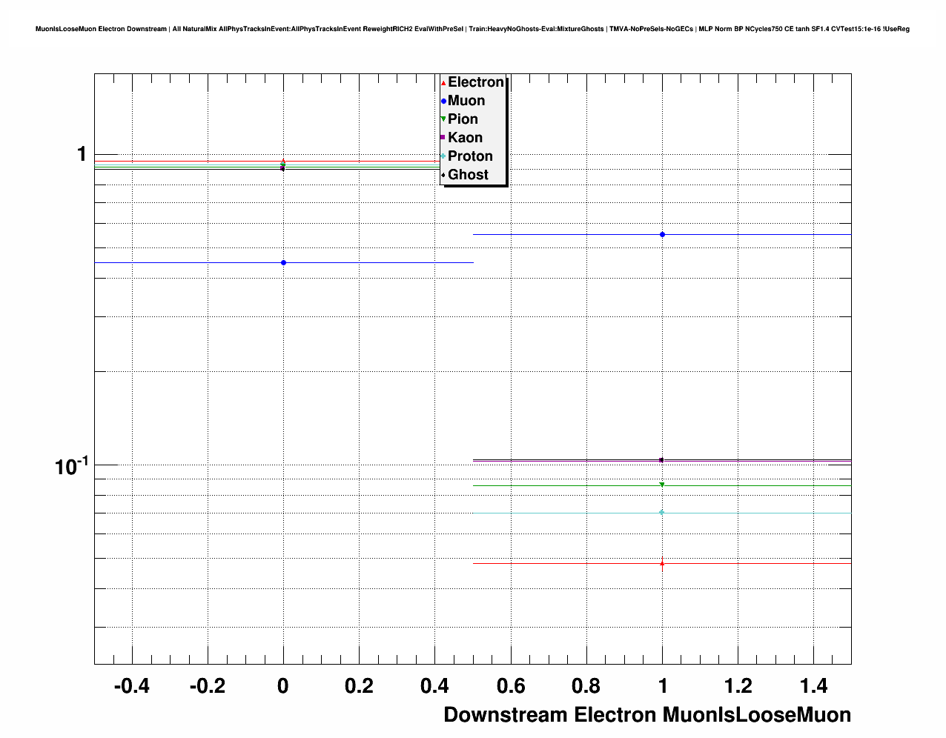This screenshot has height=738, width=946.
Task: Select the black Ghost marker in the legend
Action: point(443,175)
